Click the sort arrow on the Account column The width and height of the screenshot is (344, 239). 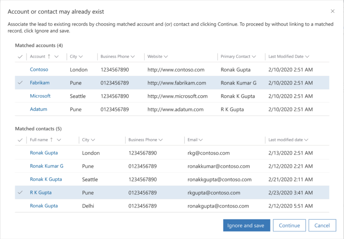49,56
